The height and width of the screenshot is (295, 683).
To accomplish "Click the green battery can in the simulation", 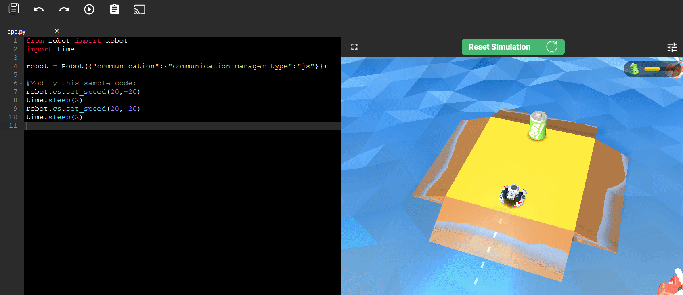I will [x=538, y=126].
